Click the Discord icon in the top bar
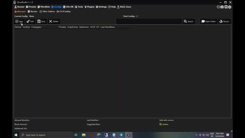The height and width of the screenshot is (138, 245). tap(226, 7)
